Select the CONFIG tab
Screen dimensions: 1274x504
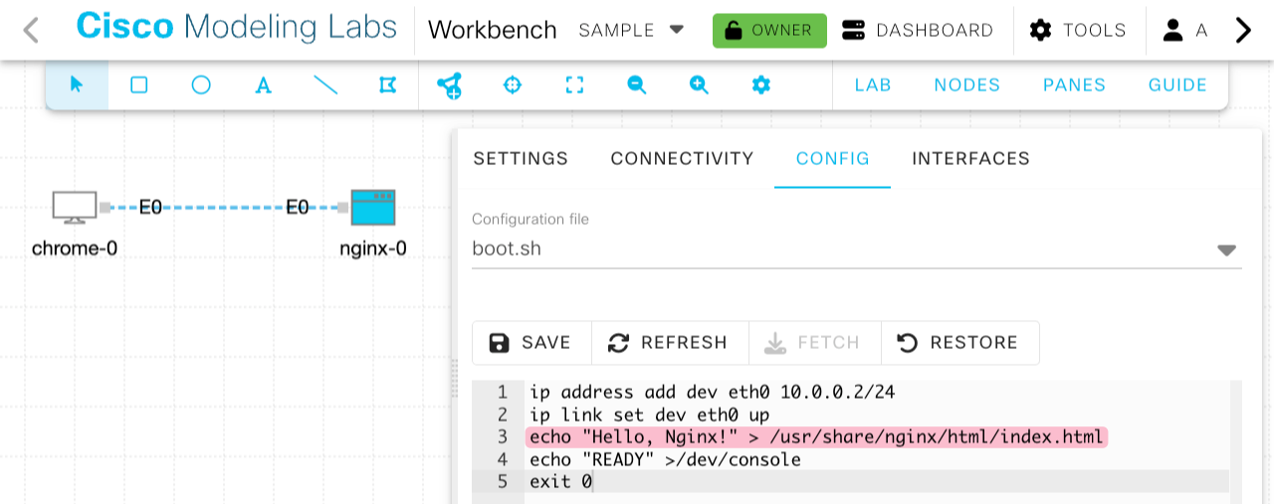[x=833, y=158]
